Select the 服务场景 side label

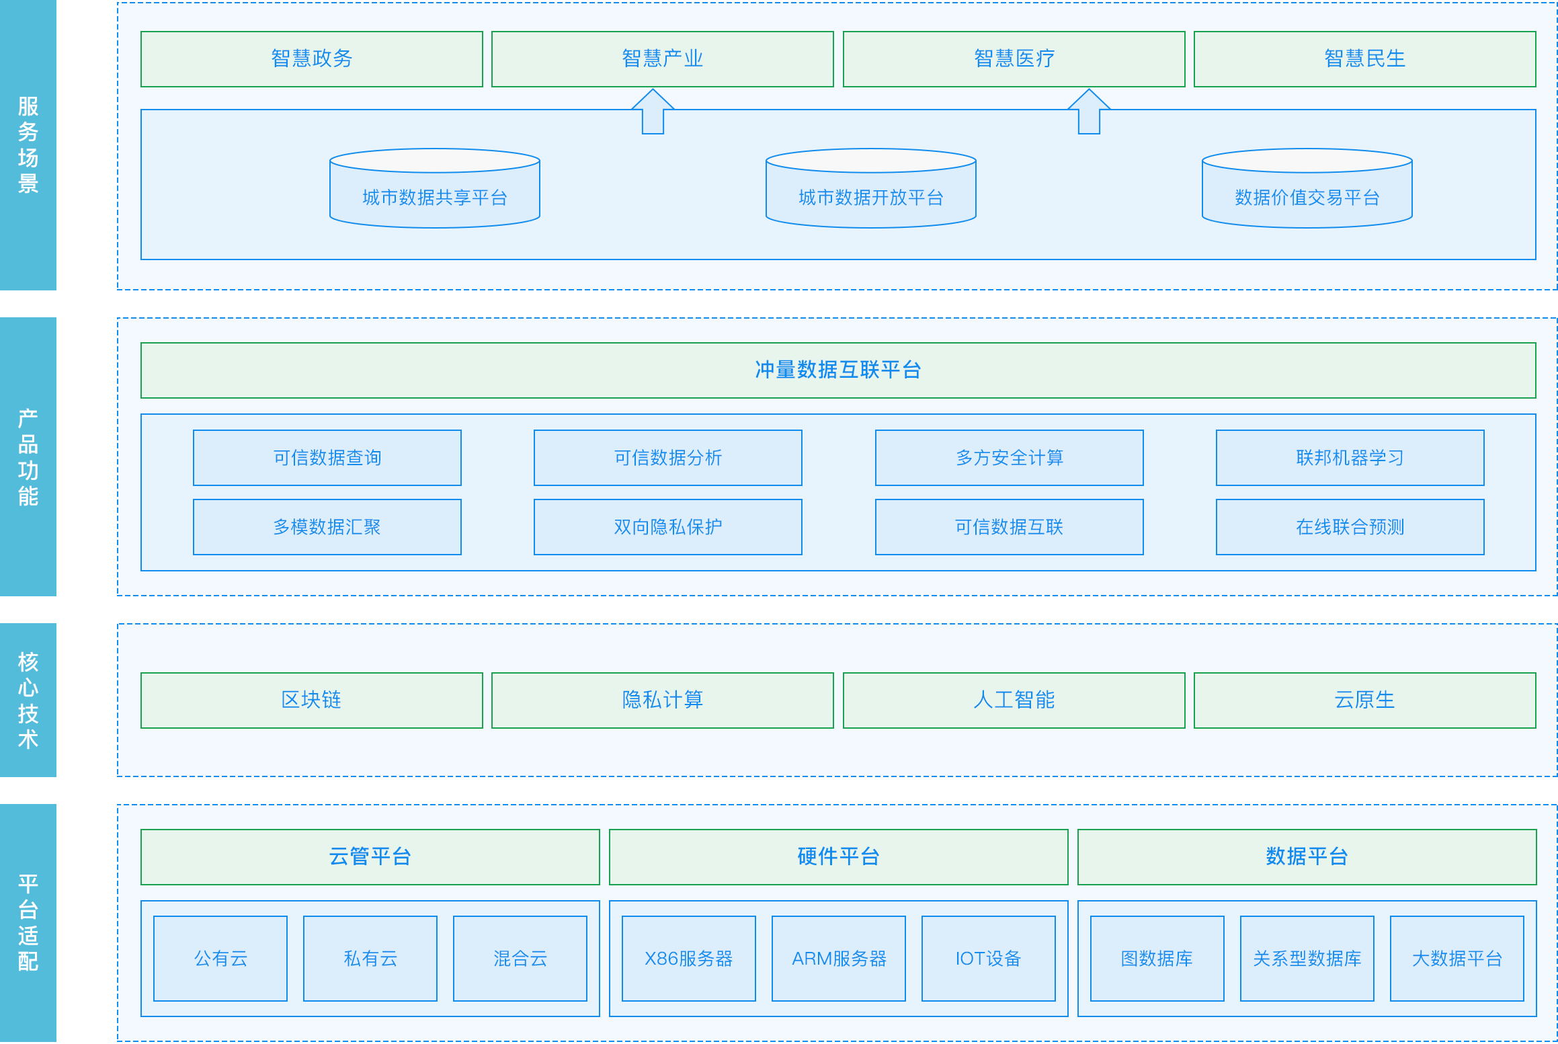click(28, 145)
